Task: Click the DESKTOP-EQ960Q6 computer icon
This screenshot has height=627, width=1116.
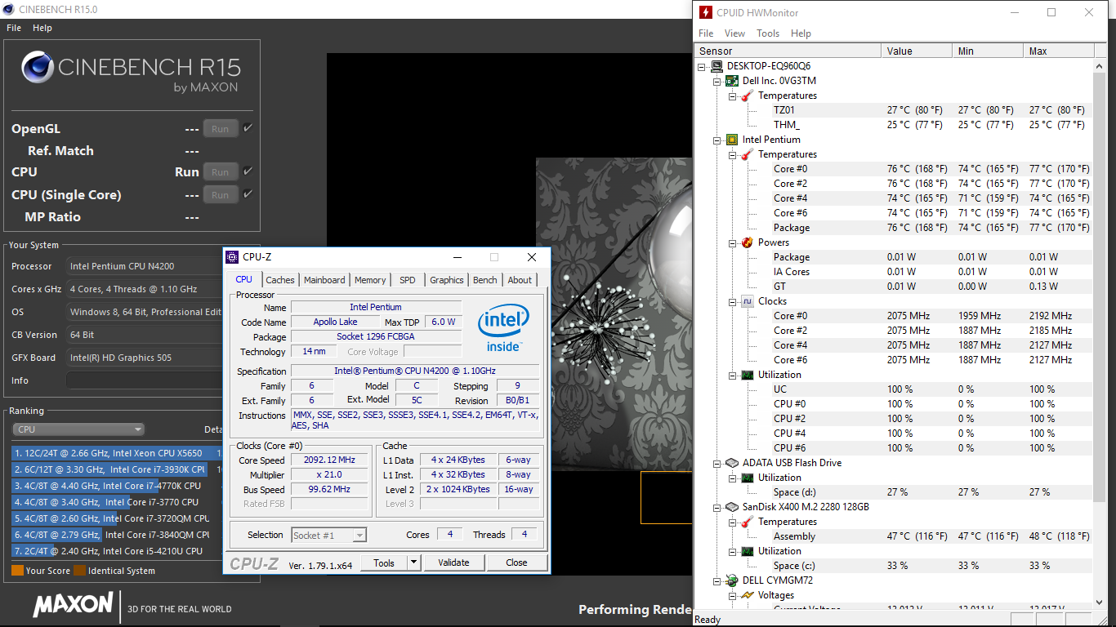Action: click(717, 66)
